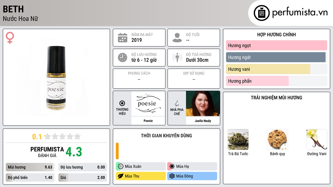Click the Giá 2.00 score bar
Screen dimensions: 333x187
coord(83,178)
